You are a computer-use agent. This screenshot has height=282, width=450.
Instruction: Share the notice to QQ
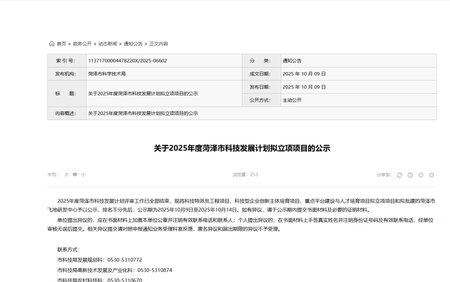[x=421, y=175]
